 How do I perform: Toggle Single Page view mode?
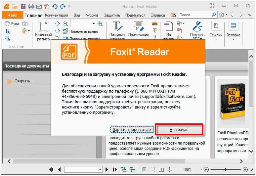click(x=144, y=170)
